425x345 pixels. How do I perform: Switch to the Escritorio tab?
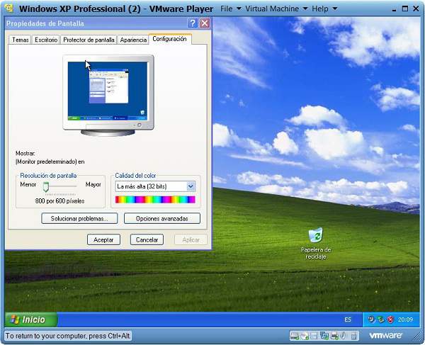[46, 40]
